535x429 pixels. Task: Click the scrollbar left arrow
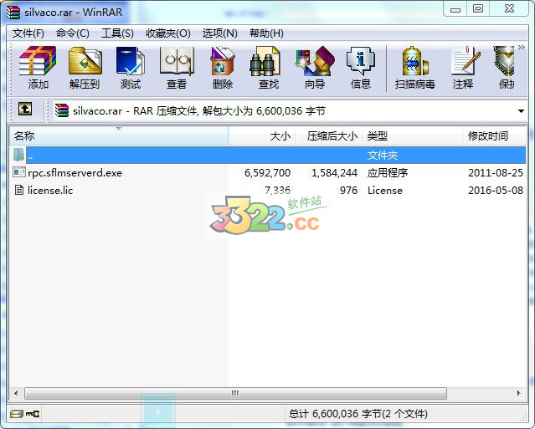pos(17,393)
